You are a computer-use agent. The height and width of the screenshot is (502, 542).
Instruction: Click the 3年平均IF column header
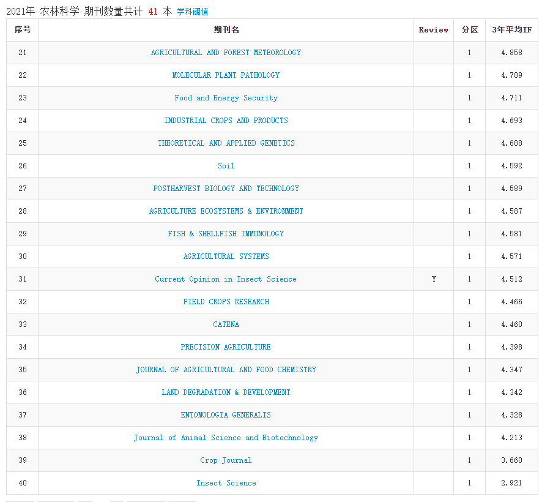tap(511, 30)
